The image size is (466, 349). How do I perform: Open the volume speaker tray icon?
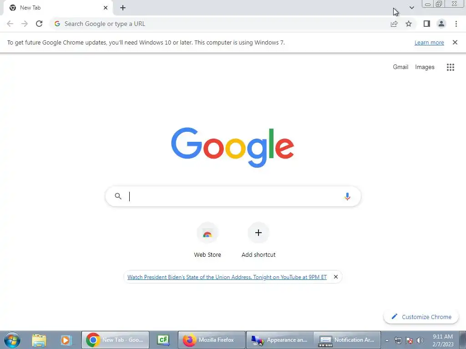click(x=420, y=340)
